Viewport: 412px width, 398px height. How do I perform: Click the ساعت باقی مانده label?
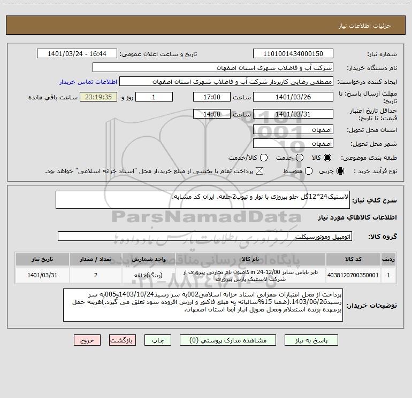53,97
